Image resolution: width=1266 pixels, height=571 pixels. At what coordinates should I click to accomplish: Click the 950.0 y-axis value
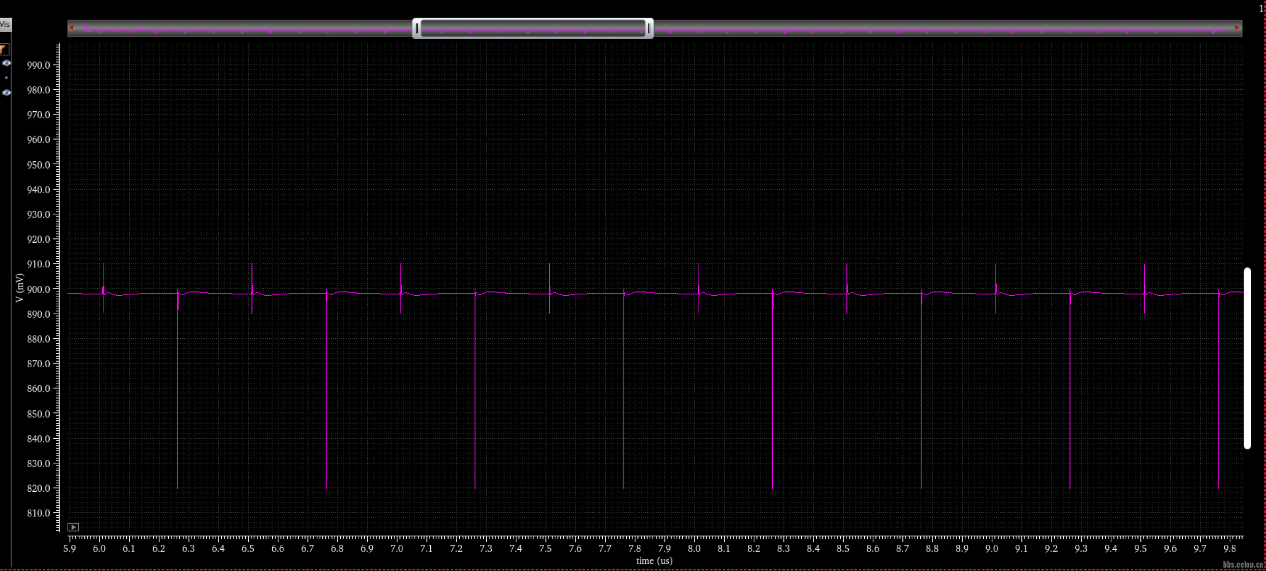click(x=39, y=165)
